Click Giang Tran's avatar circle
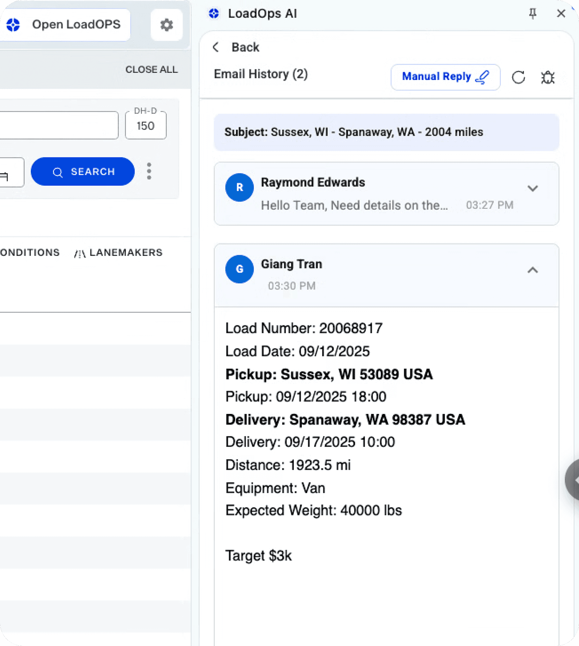This screenshot has height=646, width=579. (x=239, y=269)
